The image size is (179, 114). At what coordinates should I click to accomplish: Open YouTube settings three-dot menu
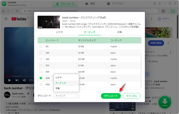coord(151,19)
